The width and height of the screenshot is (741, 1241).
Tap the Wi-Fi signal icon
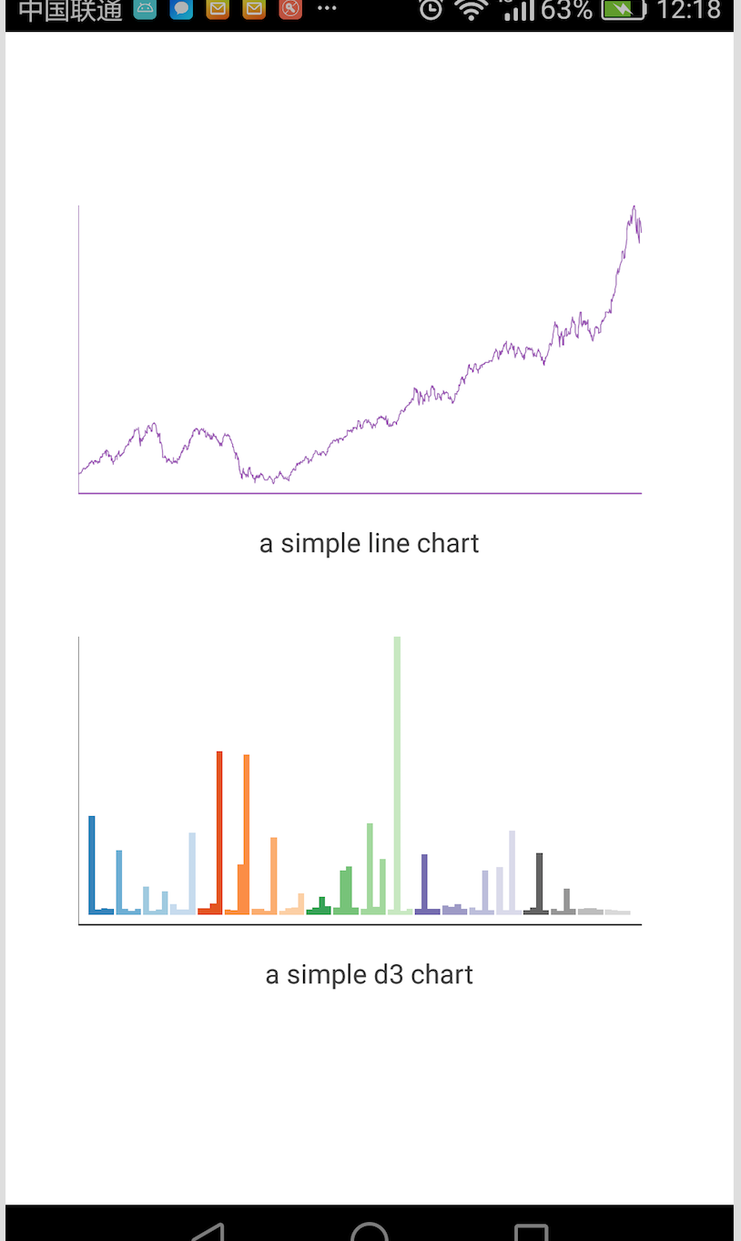coord(472,10)
